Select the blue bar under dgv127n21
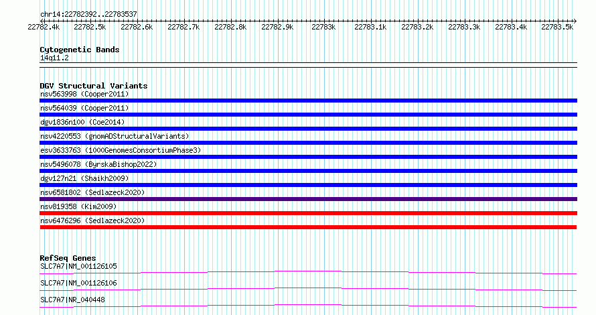 pos(308,185)
